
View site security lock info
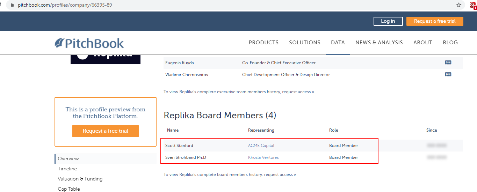point(13,5)
